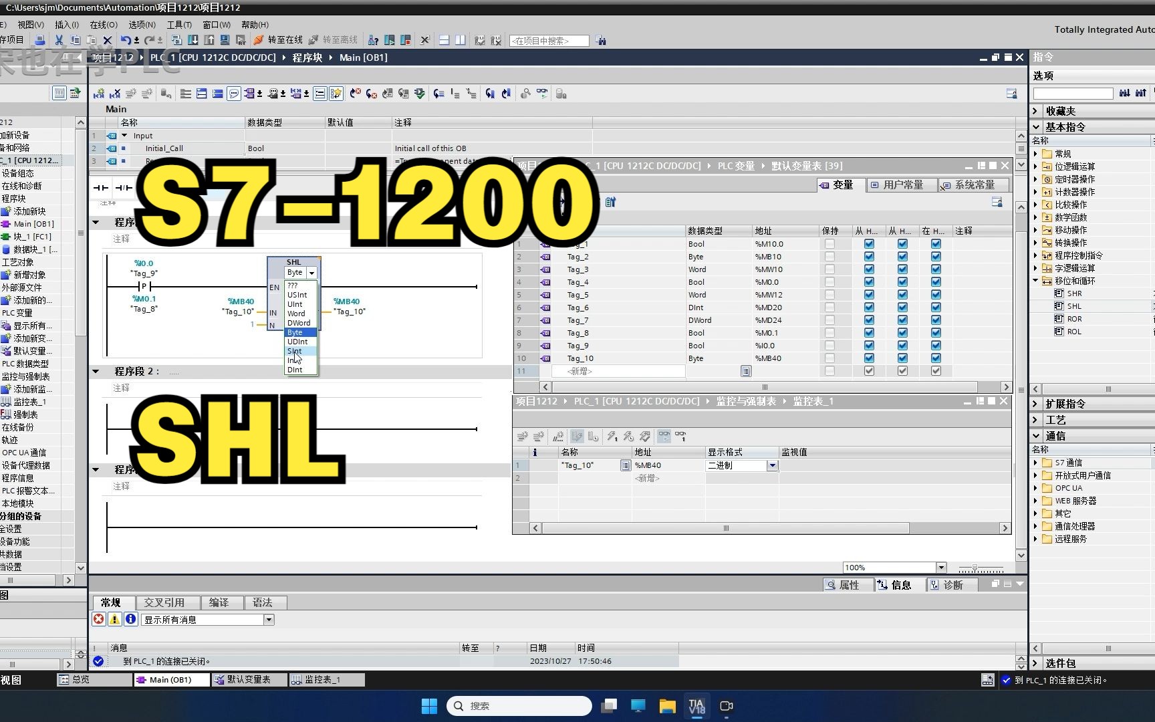Click the Cut scissors icon
This screenshot has width=1155, height=722.
click(59, 40)
